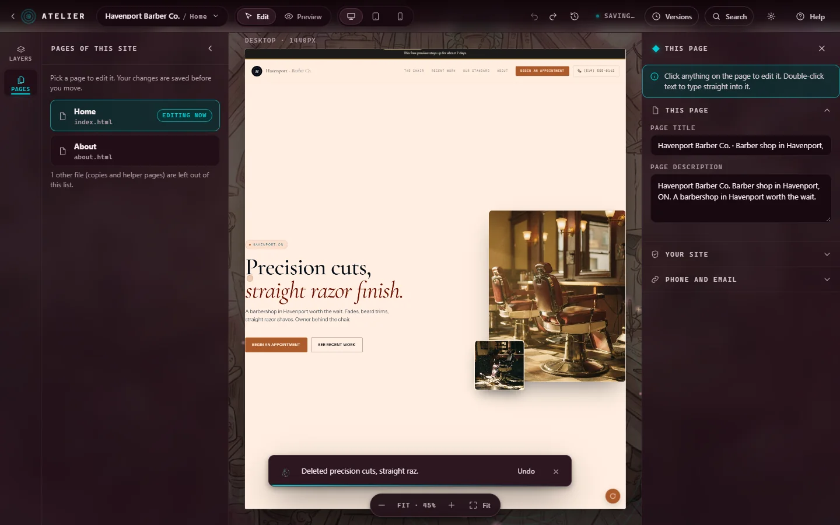Click the Atelier logo icon
Viewport: 840px width, 525px height.
tap(29, 16)
